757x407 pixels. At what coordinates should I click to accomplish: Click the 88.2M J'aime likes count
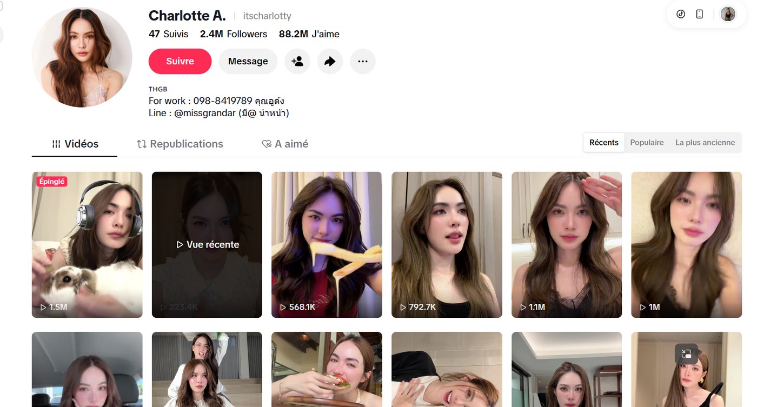(309, 34)
